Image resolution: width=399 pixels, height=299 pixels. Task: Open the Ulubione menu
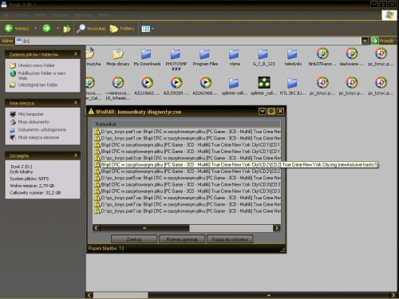tap(60, 15)
